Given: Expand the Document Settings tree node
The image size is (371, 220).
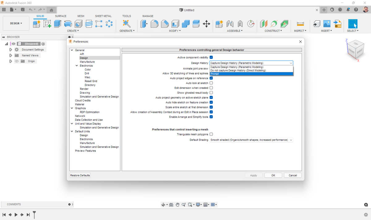Looking at the screenshot, I should [x=11, y=50].
